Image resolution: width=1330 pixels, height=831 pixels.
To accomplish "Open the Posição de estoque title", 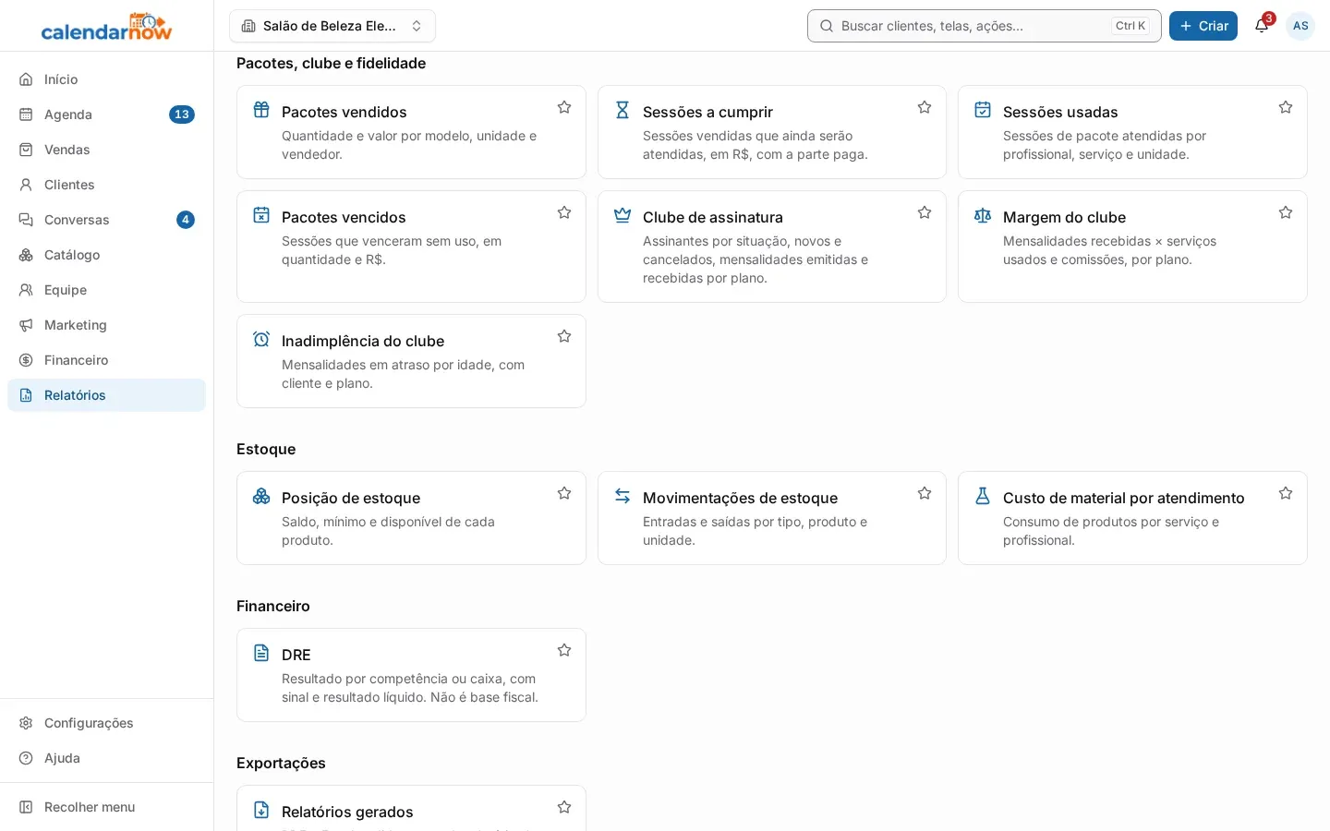I will (x=351, y=498).
